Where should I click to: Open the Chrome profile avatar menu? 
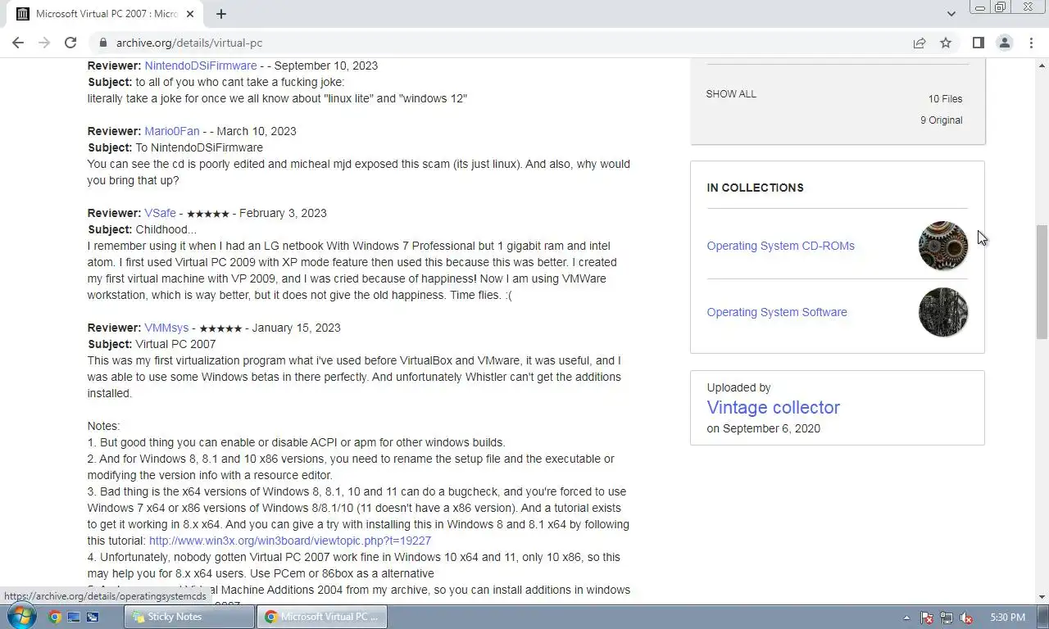[x=1005, y=43]
